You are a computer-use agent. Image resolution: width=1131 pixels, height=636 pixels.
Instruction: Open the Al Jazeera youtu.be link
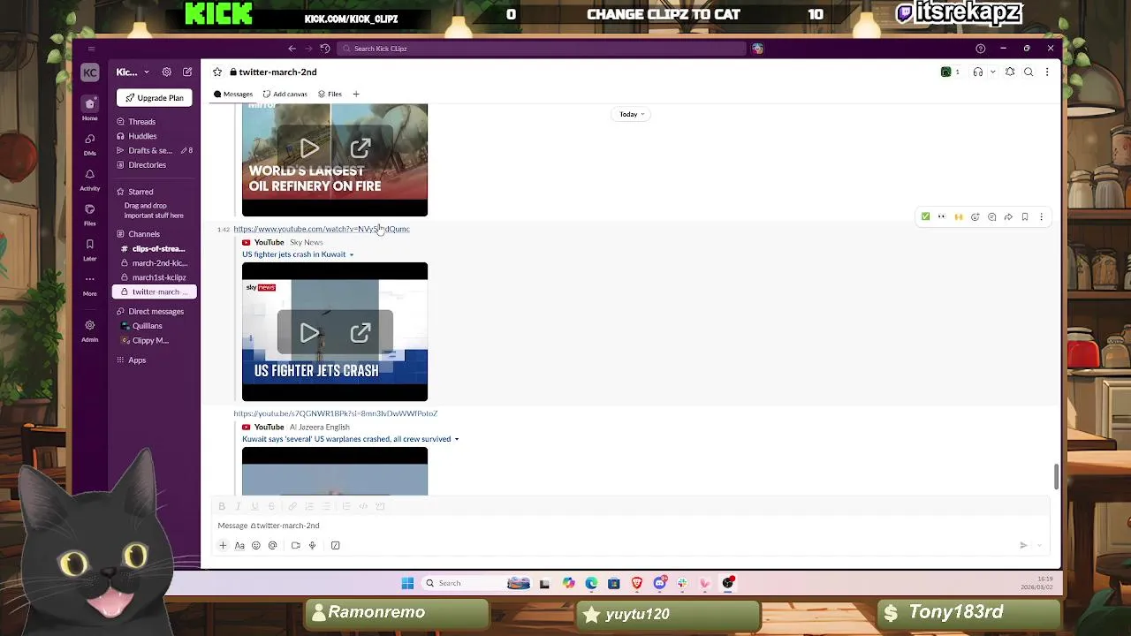pos(336,413)
